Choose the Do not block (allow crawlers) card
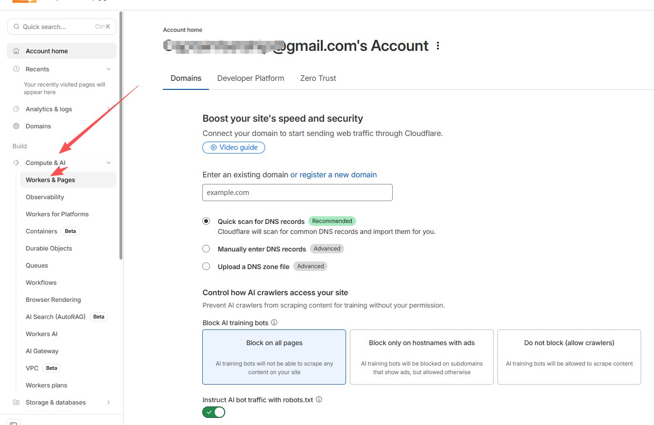This screenshot has height=425, width=654. 569,357
